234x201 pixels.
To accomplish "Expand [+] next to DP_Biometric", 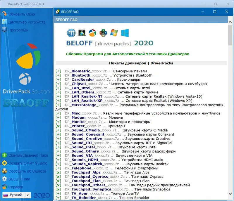I will point(58,71).
